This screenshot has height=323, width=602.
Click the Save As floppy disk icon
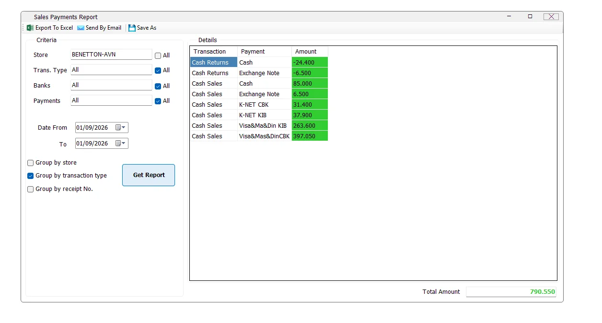(132, 28)
